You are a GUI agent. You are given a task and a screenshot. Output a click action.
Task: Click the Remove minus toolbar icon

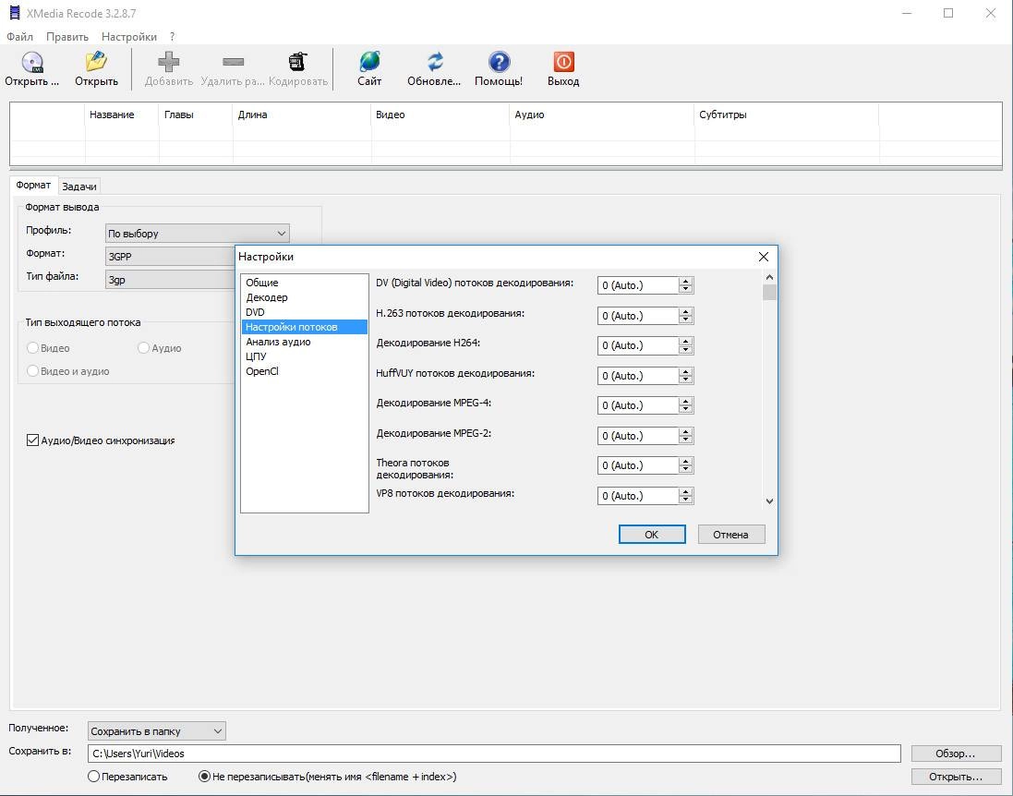point(233,62)
